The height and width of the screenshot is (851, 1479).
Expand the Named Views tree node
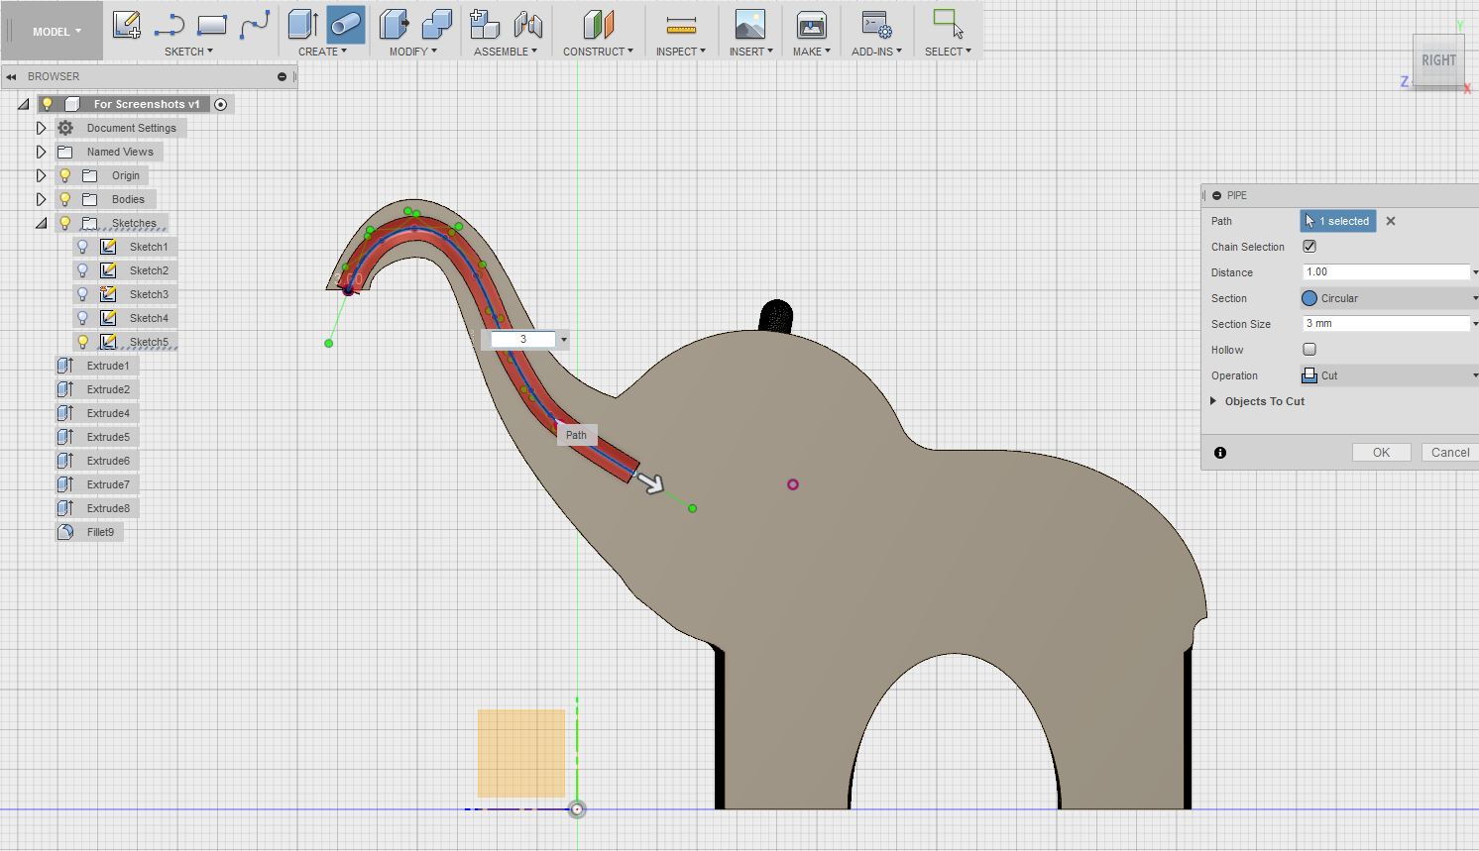coord(41,152)
